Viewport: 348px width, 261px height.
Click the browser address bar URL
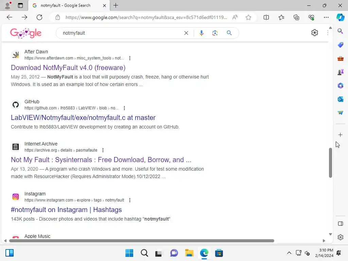pyautogui.click(x=146, y=17)
